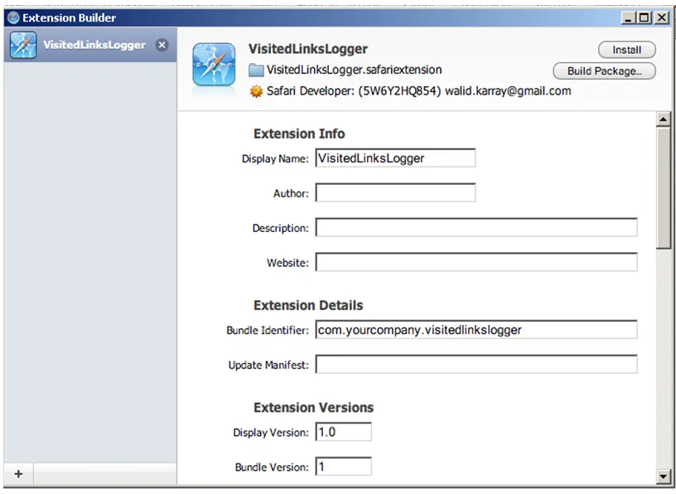Close the Extension Builder window
676x494 pixels.
661,17
